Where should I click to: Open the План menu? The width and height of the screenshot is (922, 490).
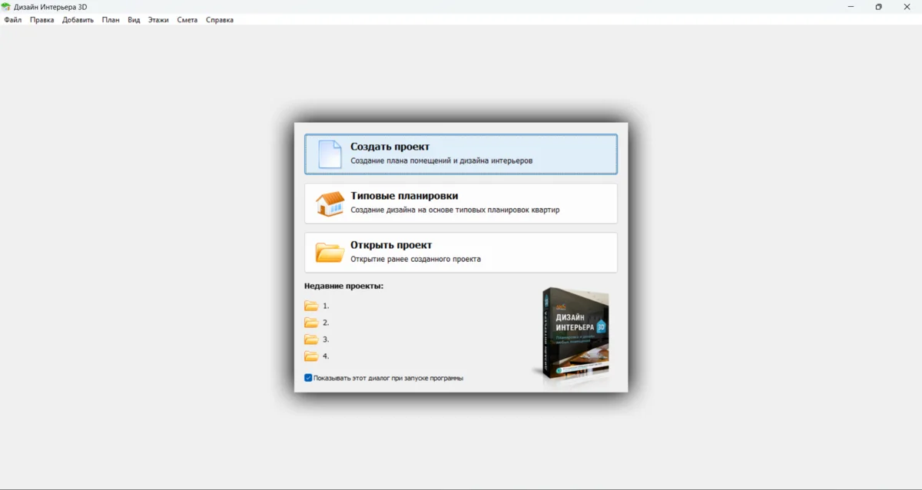[x=111, y=20]
